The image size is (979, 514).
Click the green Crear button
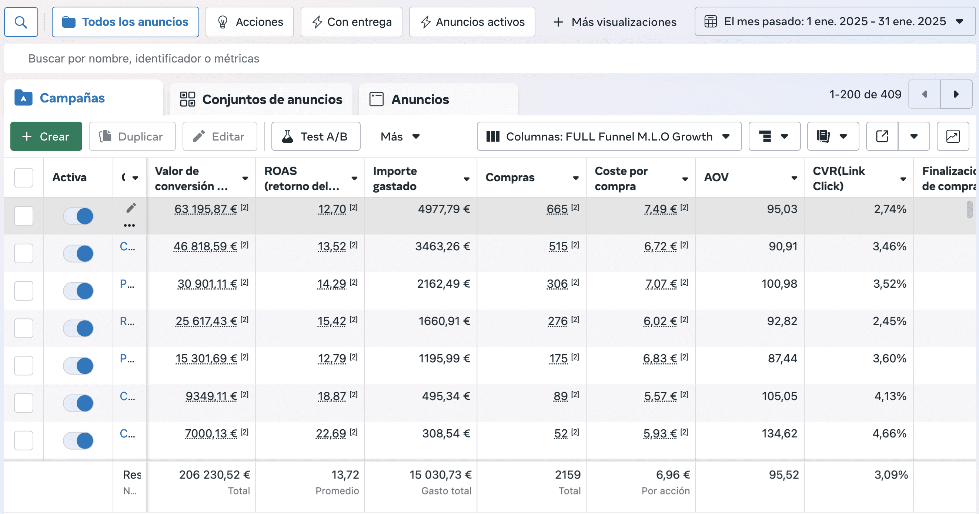(46, 136)
